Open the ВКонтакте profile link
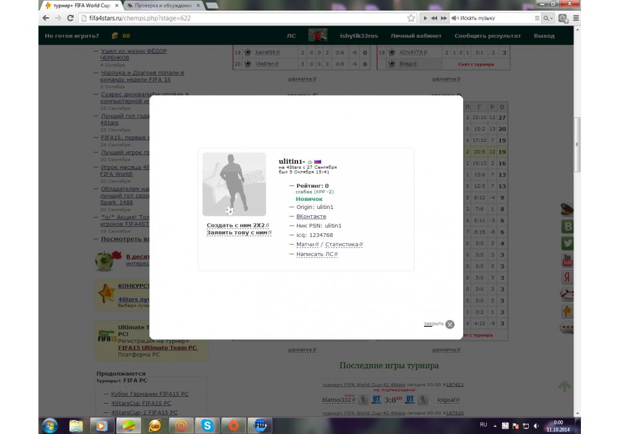This screenshot has width=620, height=434. pos(311,216)
